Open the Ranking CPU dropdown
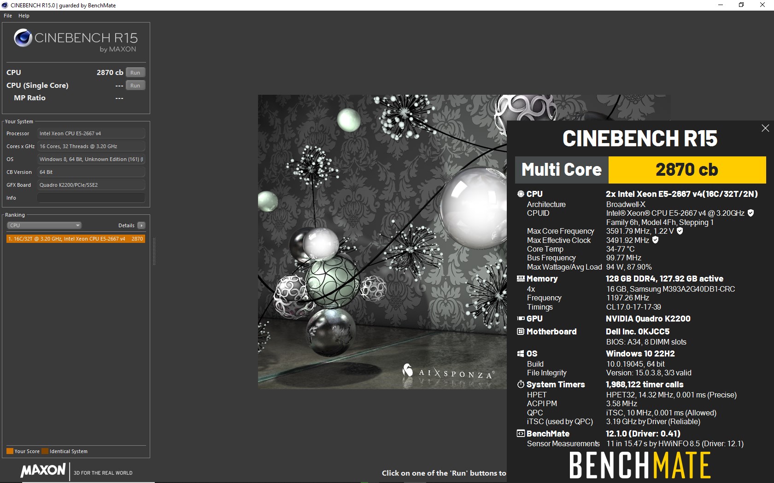The image size is (774, 483). 44,225
